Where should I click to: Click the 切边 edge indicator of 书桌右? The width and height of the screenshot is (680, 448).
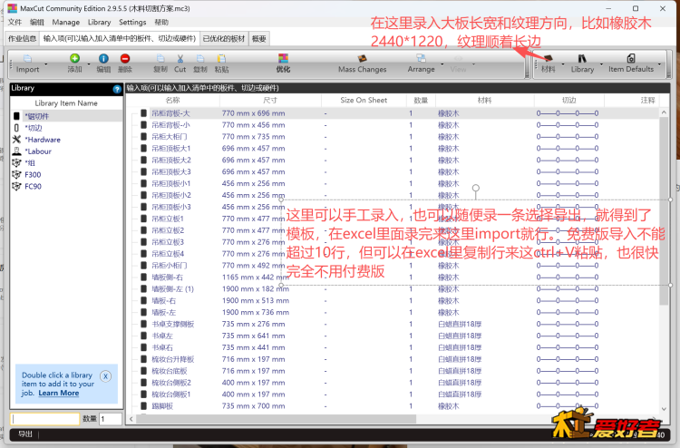pyautogui.click(x=568, y=347)
